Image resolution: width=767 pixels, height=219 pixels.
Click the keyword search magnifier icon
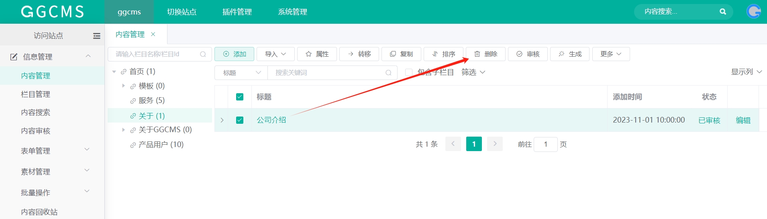388,73
